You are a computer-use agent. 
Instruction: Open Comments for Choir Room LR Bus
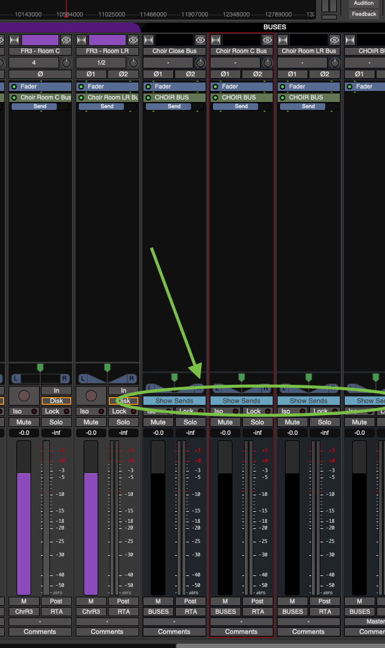tap(308, 632)
